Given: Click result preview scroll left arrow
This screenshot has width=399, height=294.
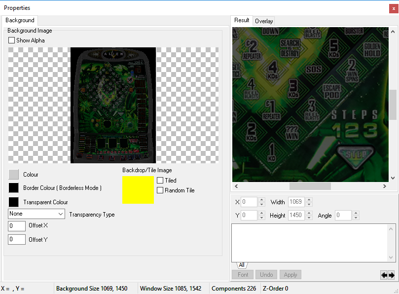Looking at the screenshot, I should tap(236, 186).
